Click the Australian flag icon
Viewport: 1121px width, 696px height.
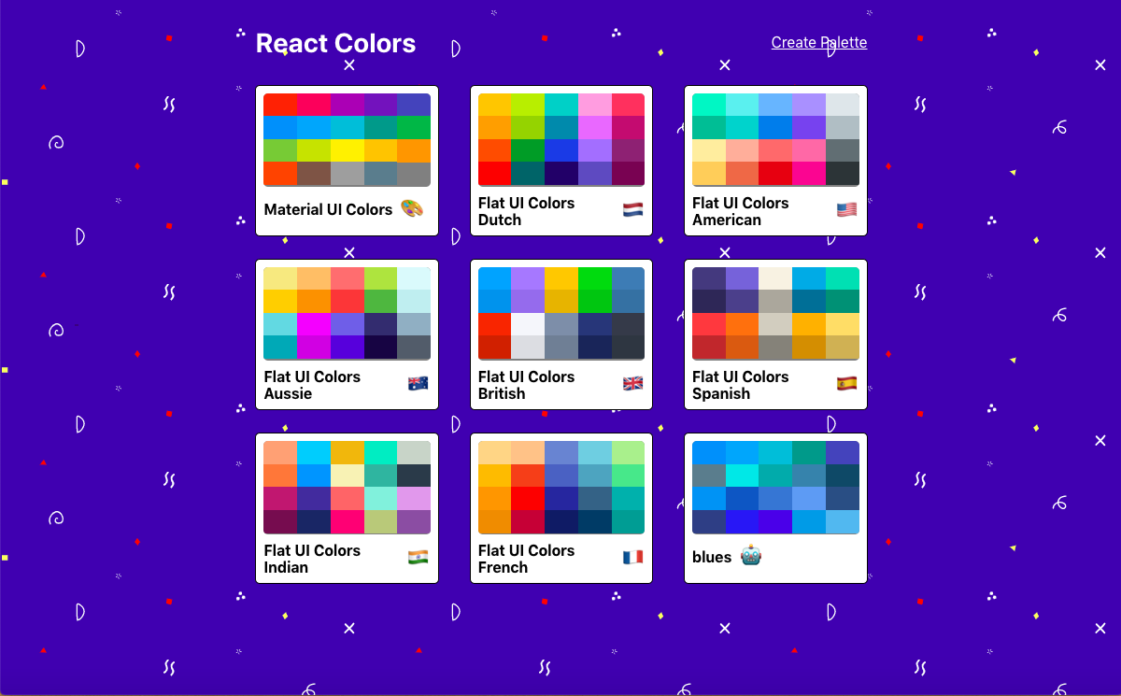click(418, 383)
